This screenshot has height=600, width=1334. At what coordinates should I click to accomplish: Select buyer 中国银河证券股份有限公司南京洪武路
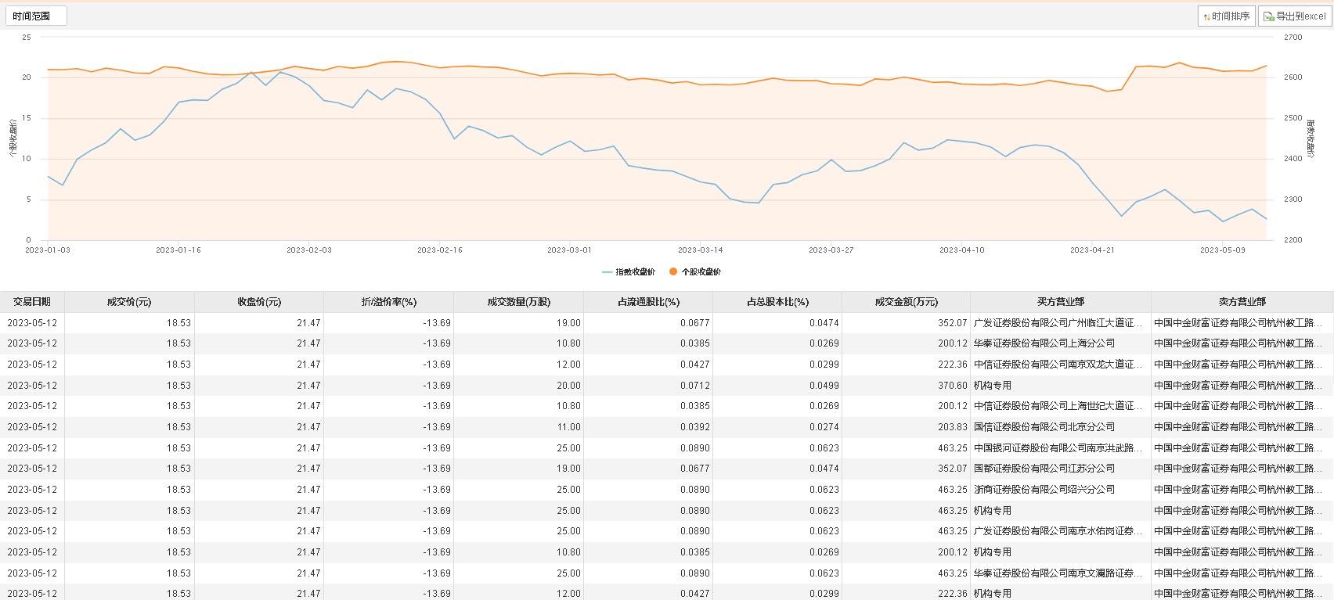(x=1058, y=448)
